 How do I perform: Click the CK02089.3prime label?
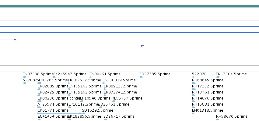[53, 86]
